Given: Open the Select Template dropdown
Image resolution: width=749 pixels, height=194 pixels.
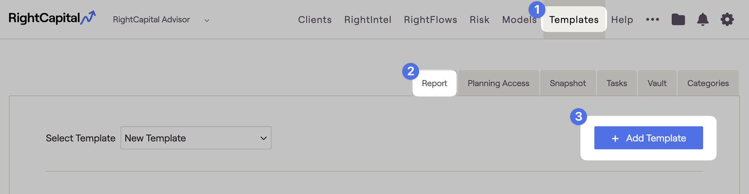Looking at the screenshot, I should coord(196,138).
